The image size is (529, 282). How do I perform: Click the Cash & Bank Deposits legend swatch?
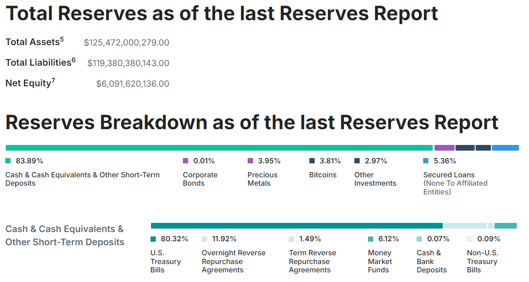(x=420, y=239)
